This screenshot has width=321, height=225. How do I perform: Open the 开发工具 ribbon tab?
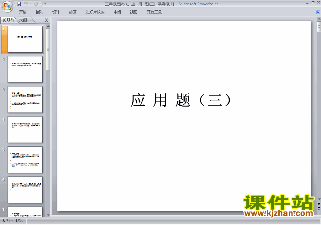(x=154, y=12)
